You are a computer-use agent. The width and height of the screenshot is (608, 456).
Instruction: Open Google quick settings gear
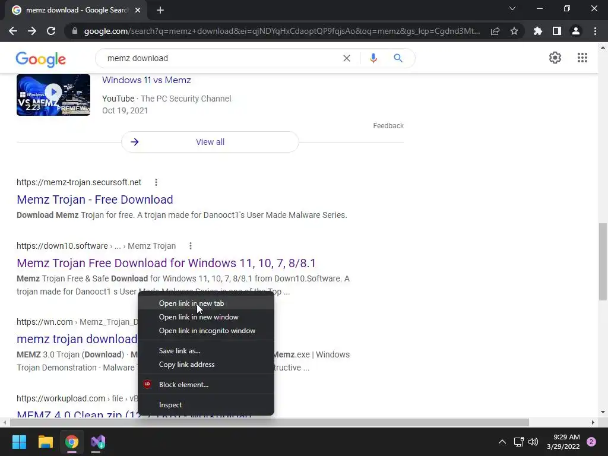point(555,58)
